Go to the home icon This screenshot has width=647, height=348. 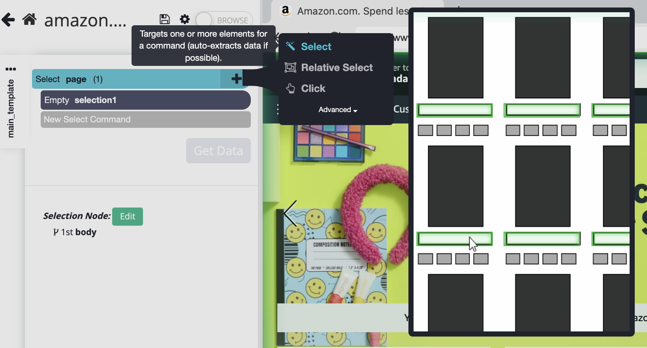(x=29, y=19)
